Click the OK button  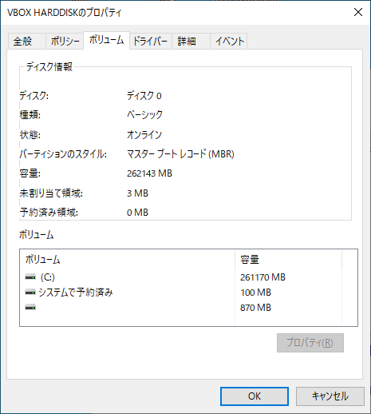pyautogui.click(x=255, y=396)
